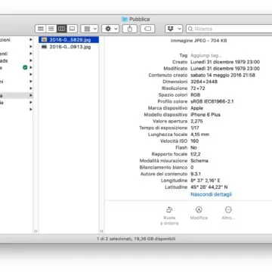Click the Edit Tags toolbar button

pyautogui.click(x=147, y=29)
